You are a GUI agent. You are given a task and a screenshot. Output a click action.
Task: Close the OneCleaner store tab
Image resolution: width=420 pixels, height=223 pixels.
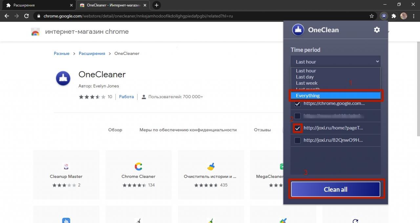tap(145, 5)
